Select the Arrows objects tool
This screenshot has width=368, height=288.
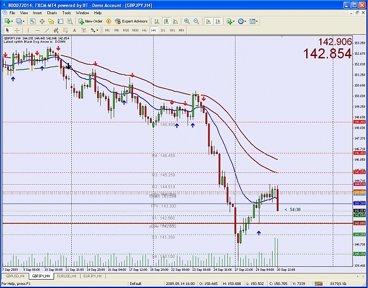pos(93,30)
